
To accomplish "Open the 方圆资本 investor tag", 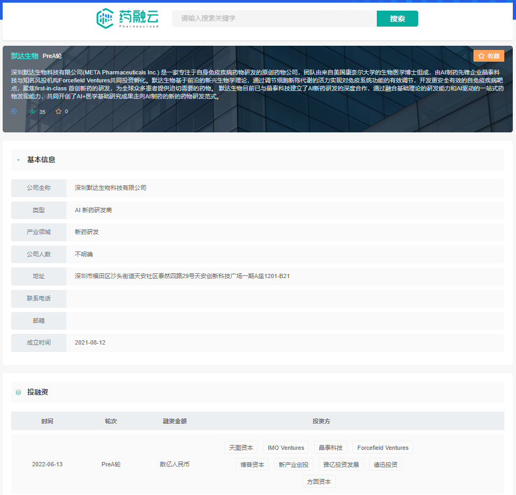I will click(x=319, y=482).
